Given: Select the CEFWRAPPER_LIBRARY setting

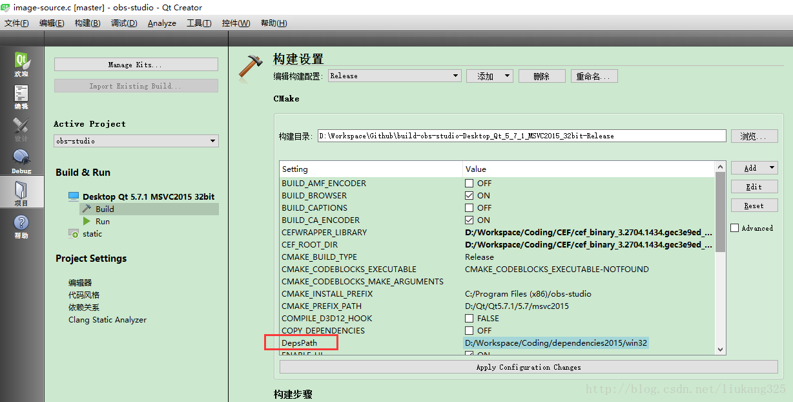Looking at the screenshot, I should pyautogui.click(x=324, y=233).
